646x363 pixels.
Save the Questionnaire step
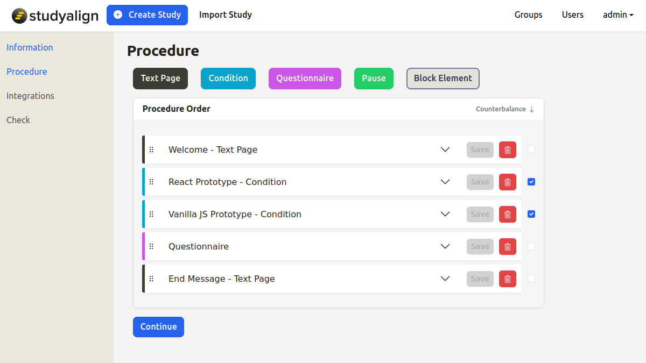pyautogui.click(x=480, y=246)
